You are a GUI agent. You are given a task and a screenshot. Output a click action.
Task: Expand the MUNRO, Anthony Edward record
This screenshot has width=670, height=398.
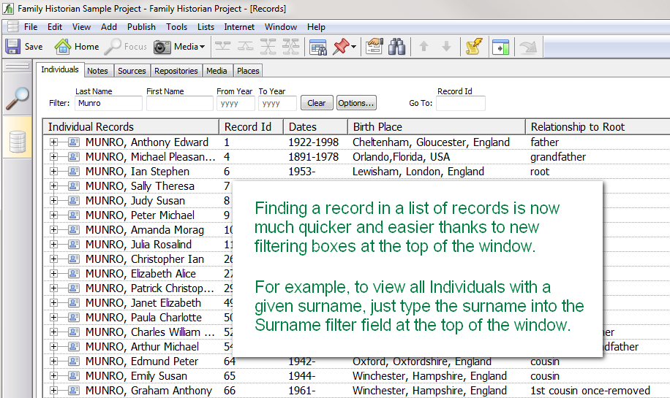tap(53, 142)
